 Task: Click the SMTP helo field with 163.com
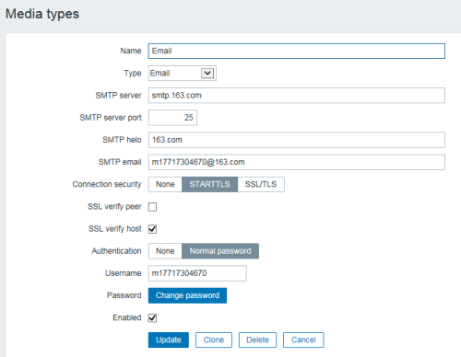(x=296, y=140)
